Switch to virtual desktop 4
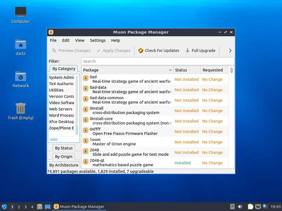The image size is (282, 211). click(x=32, y=207)
